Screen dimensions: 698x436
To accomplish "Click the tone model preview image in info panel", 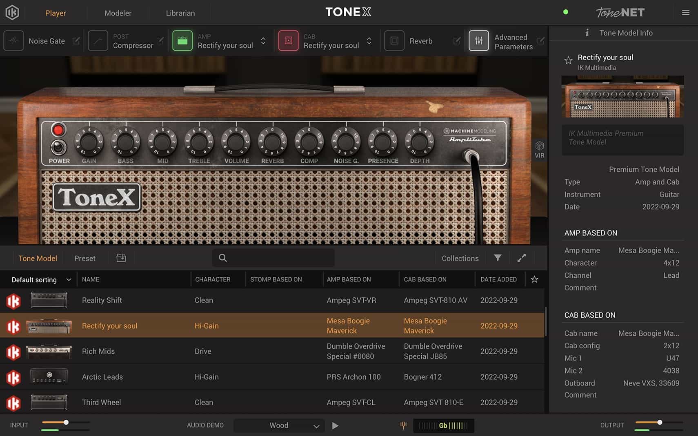I will [x=622, y=97].
